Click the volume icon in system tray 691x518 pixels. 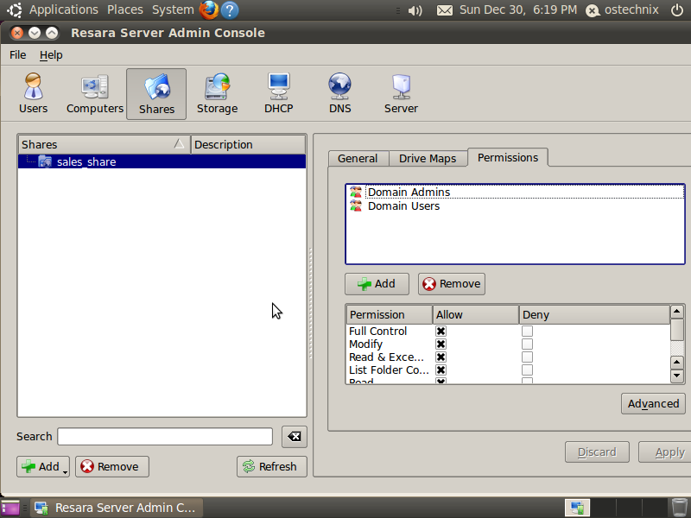pyautogui.click(x=415, y=10)
